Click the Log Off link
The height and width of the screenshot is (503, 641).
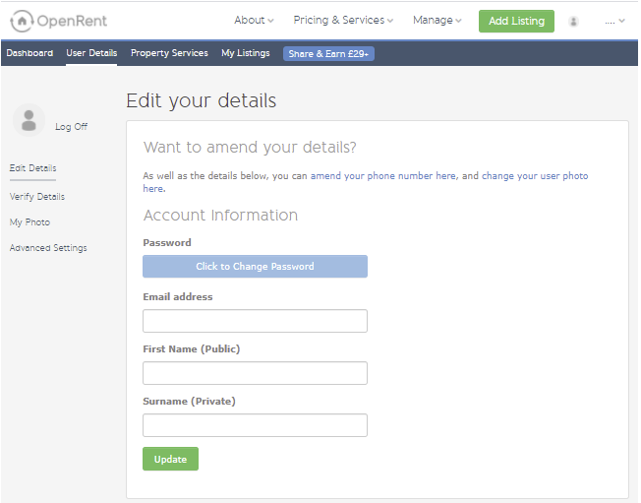click(x=71, y=126)
